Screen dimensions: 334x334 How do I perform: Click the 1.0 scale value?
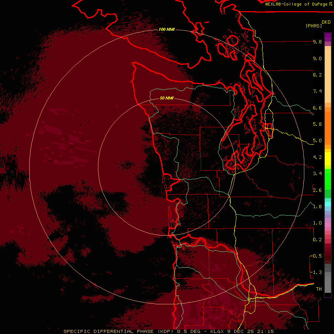(317, 223)
